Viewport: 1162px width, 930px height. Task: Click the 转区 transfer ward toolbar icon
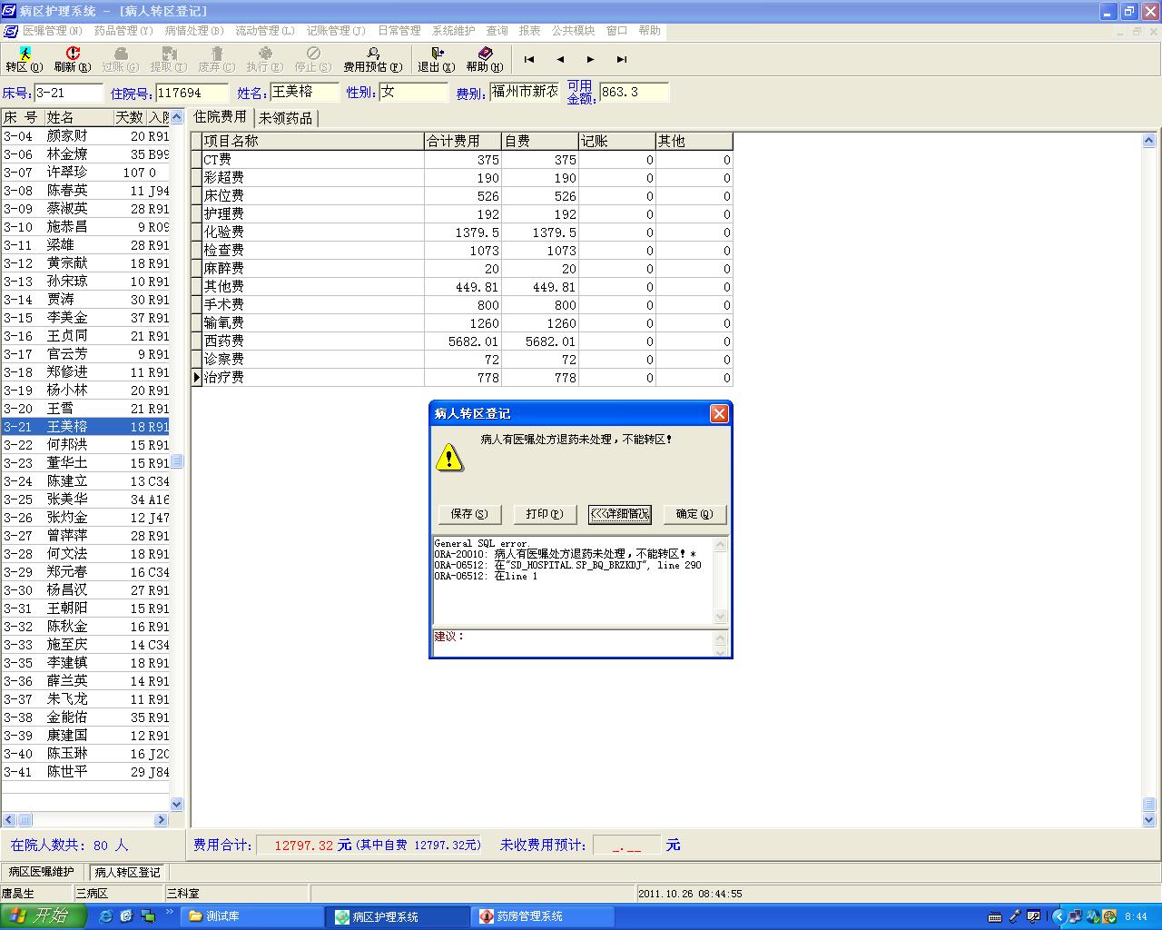coord(24,59)
